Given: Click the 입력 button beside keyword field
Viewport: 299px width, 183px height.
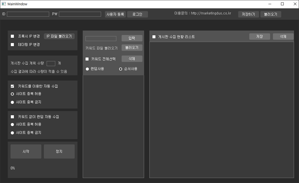Looking at the screenshot, I should click(x=132, y=38).
